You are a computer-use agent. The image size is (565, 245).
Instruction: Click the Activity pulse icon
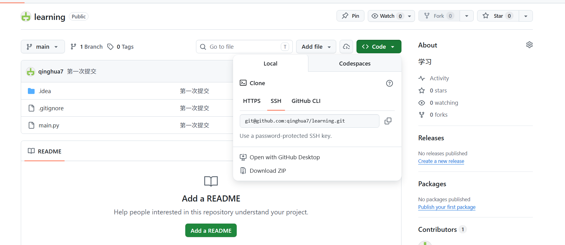422,78
